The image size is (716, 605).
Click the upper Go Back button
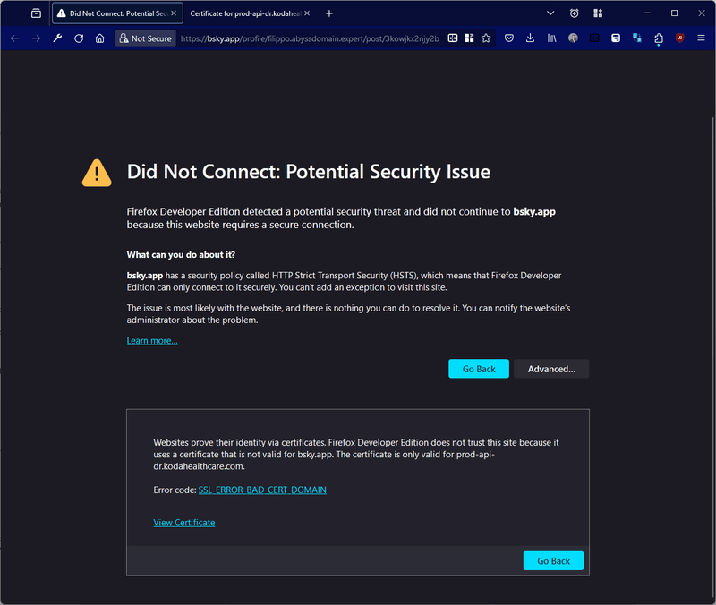click(479, 369)
